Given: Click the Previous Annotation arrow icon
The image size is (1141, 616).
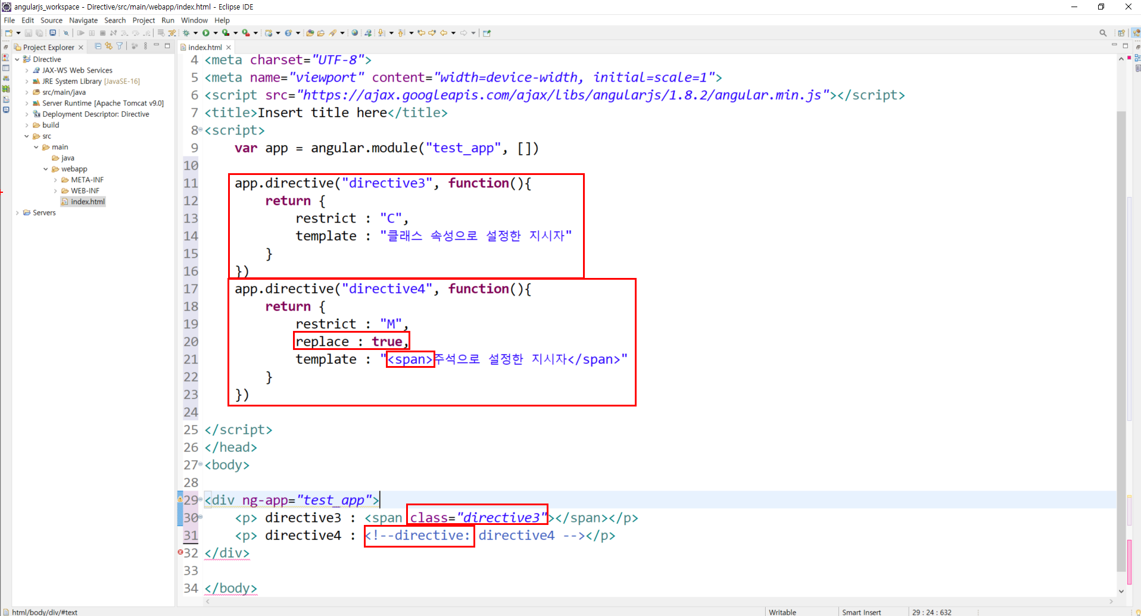Looking at the screenshot, I should (401, 33).
